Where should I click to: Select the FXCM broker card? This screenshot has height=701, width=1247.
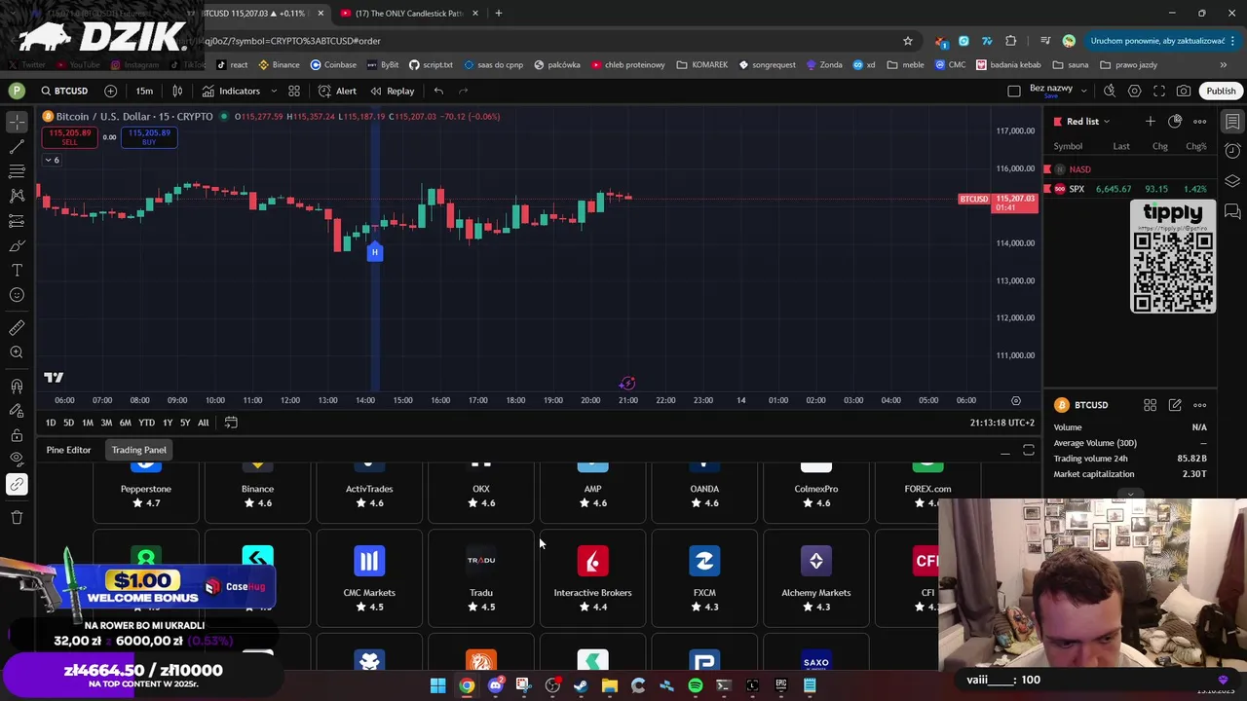click(x=704, y=578)
